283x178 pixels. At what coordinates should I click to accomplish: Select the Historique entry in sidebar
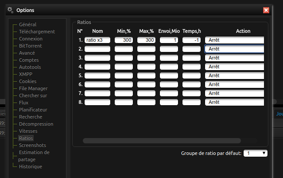[x=31, y=166]
